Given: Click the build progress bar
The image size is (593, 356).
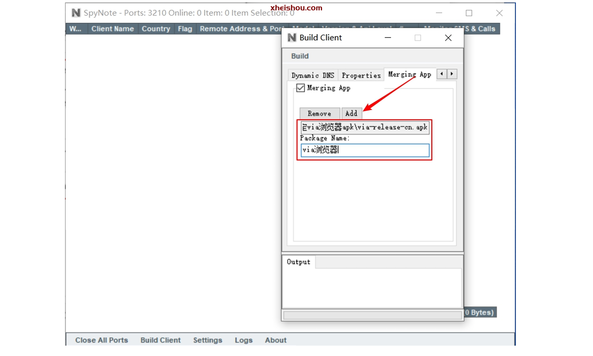Looking at the screenshot, I should coord(372,315).
